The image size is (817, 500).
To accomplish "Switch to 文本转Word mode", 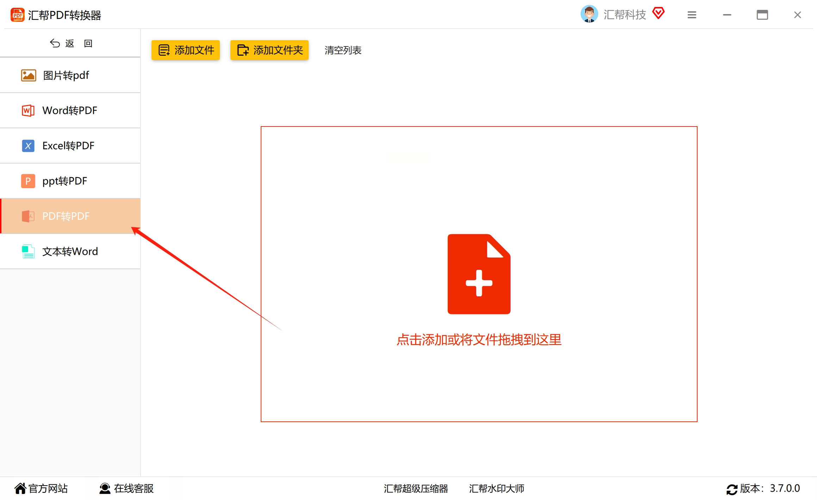I will 70,251.
